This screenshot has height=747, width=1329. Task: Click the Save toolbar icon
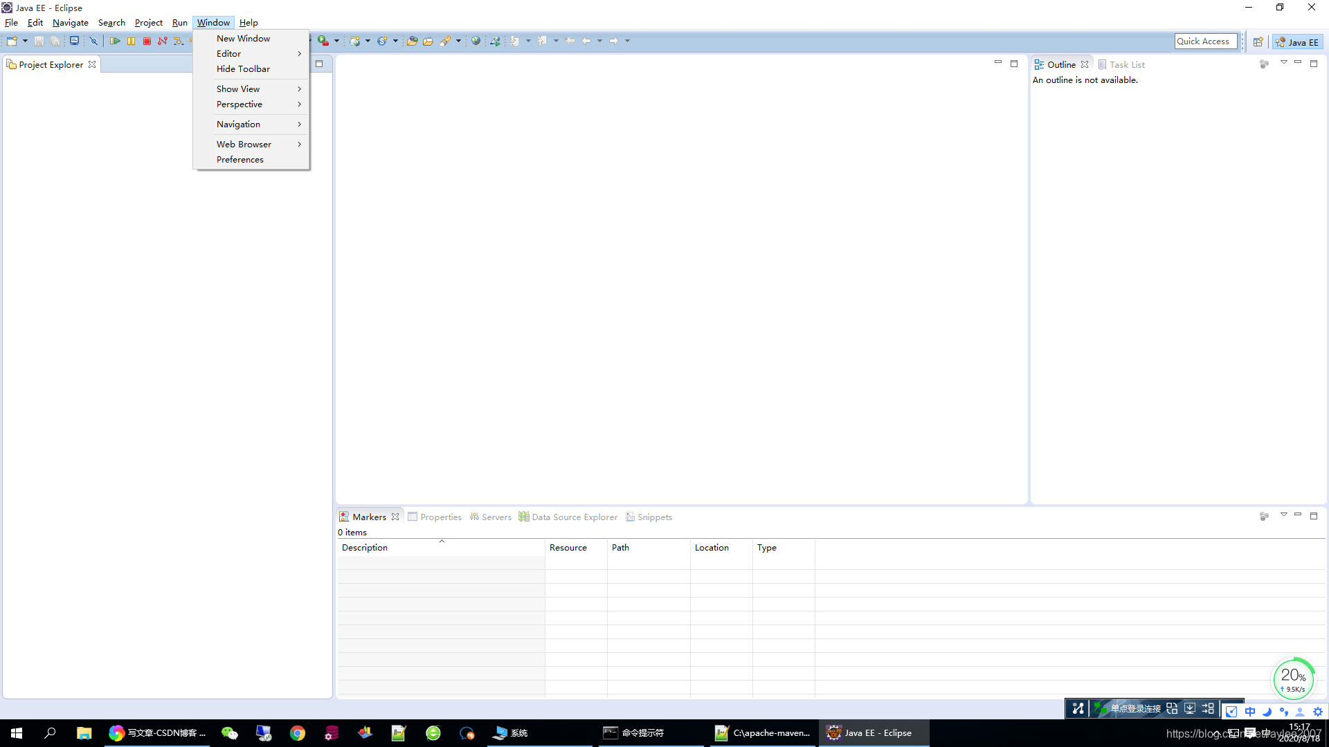(39, 41)
